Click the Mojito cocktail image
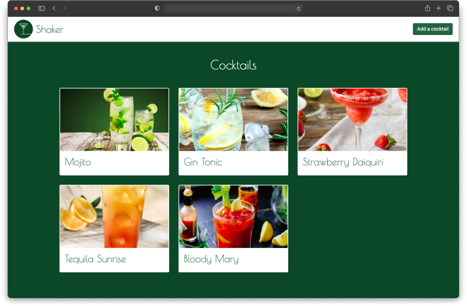 pos(114,119)
